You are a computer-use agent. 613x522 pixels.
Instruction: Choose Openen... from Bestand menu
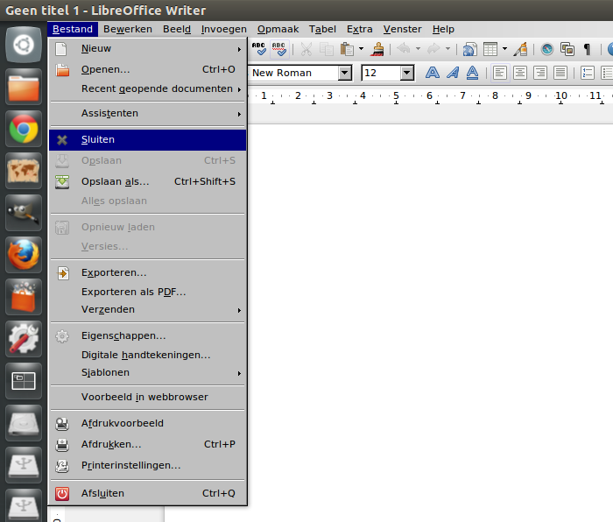coord(148,69)
